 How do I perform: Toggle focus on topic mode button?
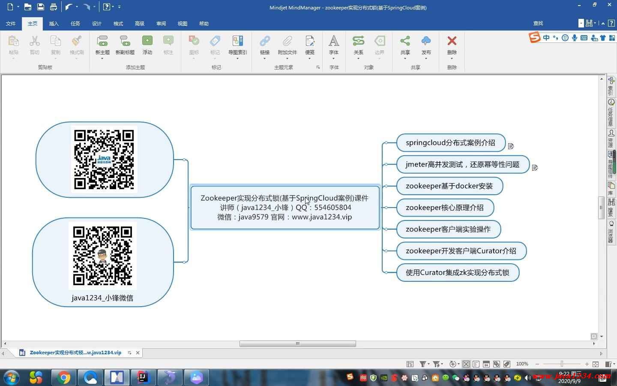466,364
